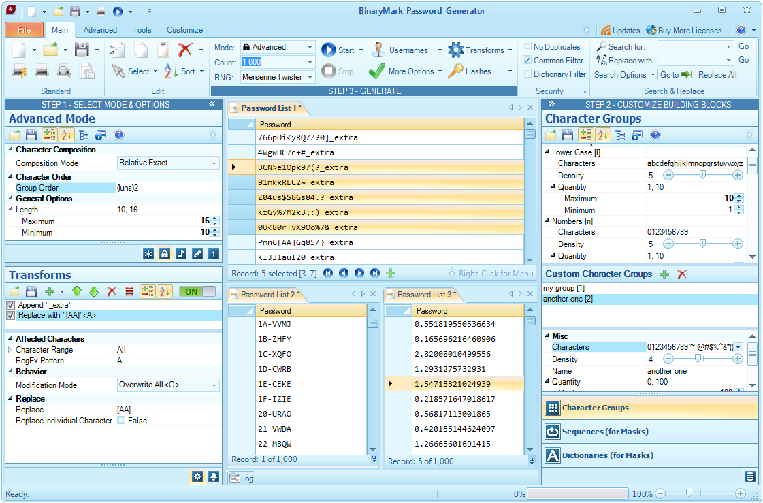Click the Start generation play icon

pyautogui.click(x=329, y=50)
